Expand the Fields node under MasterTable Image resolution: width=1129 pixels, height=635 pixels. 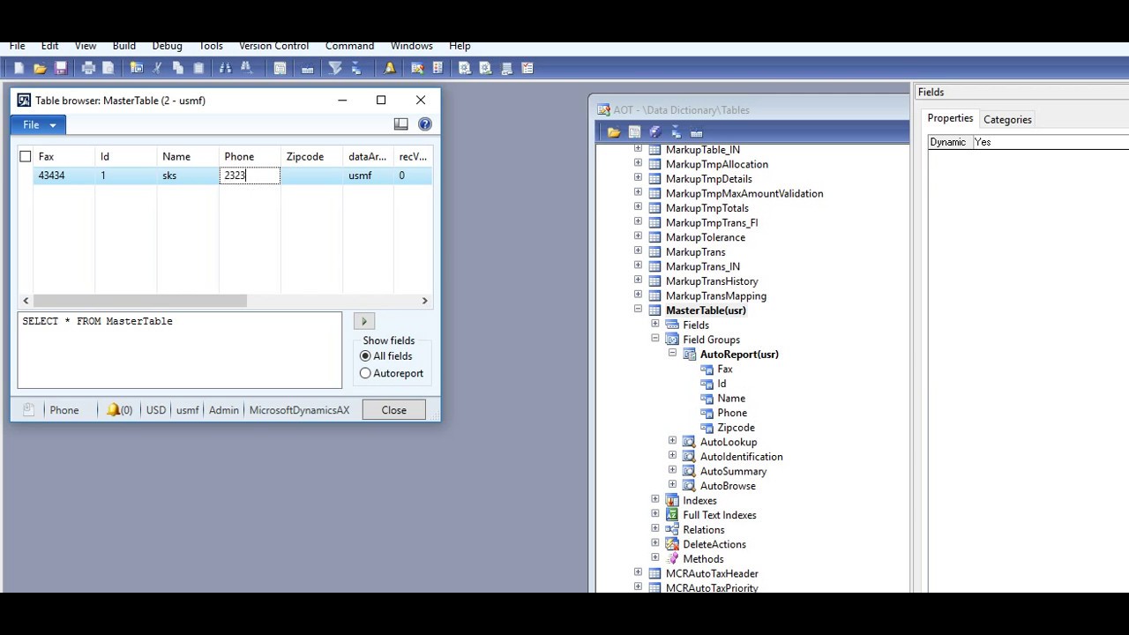tap(655, 325)
